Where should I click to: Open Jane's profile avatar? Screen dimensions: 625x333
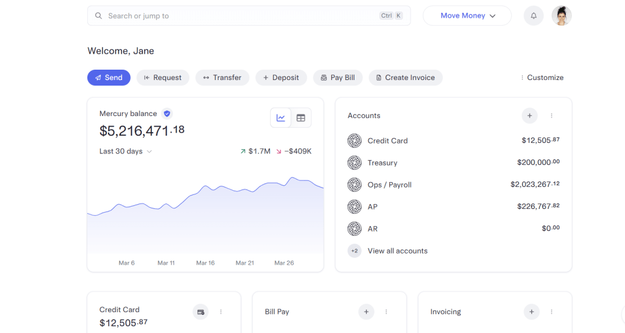click(561, 16)
